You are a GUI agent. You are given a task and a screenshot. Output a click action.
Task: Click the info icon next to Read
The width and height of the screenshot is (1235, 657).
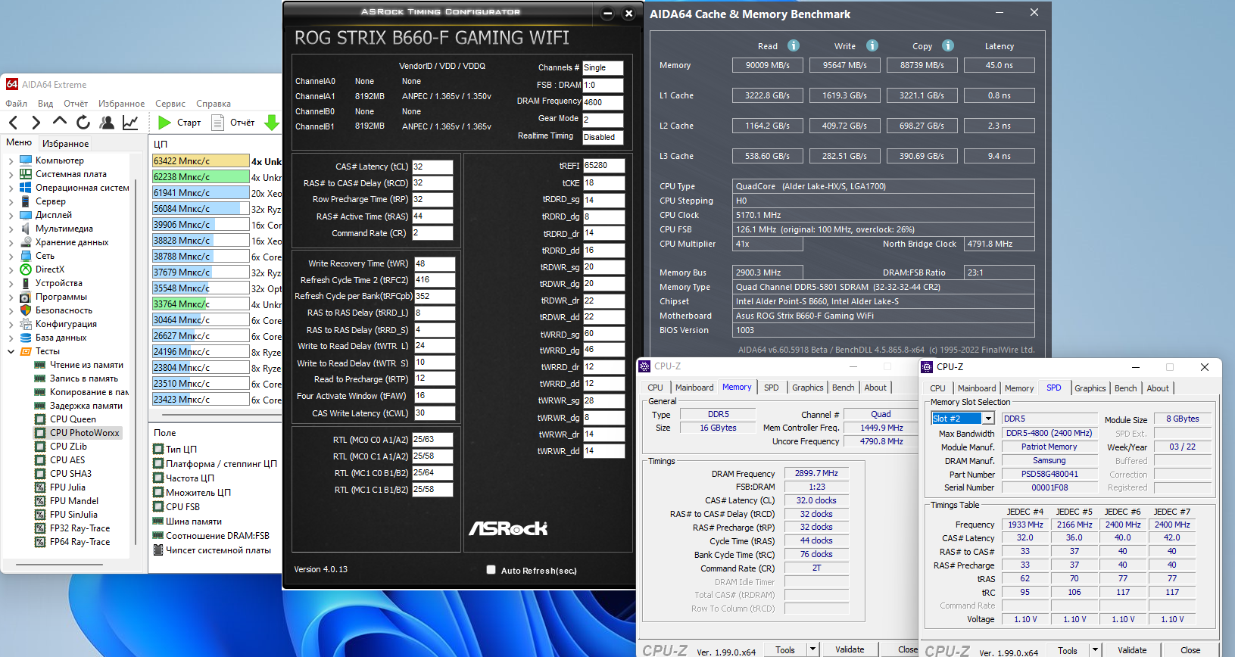(794, 45)
